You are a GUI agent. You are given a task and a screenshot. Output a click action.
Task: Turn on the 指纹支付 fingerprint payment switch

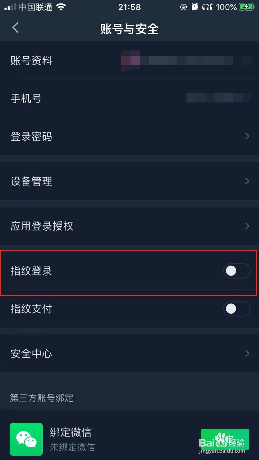[x=236, y=309]
